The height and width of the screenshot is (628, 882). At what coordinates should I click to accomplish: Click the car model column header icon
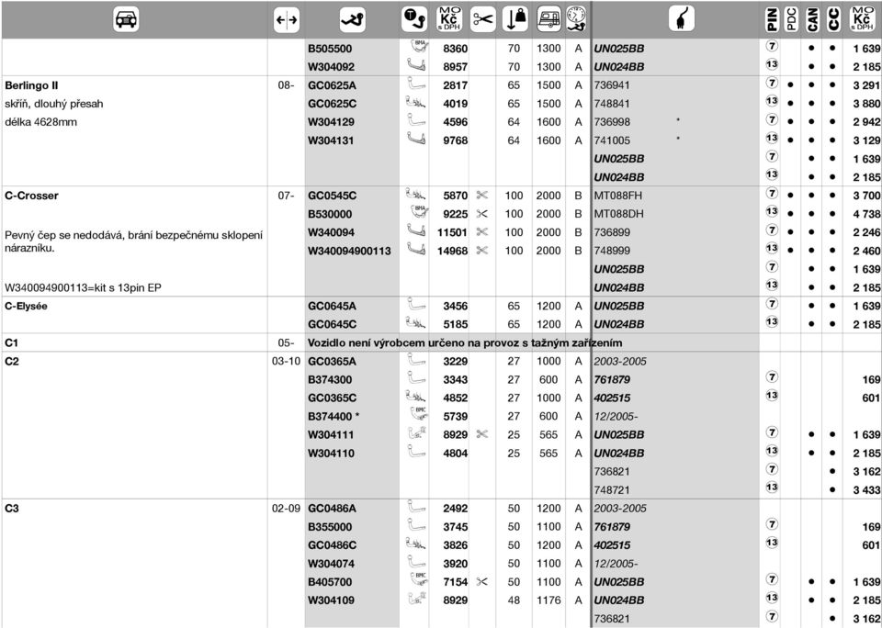126,19
